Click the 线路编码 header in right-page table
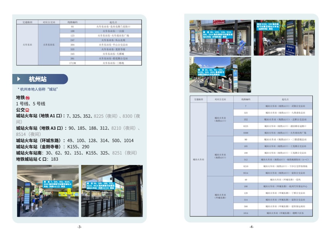 pyautogui.click(x=246, y=100)
